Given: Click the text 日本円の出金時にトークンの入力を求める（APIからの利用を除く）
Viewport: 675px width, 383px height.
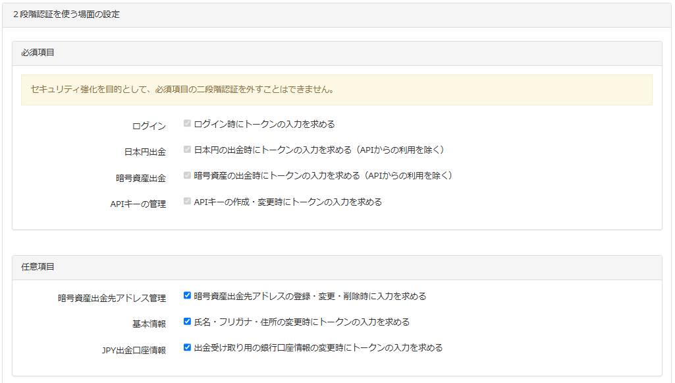Looking at the screenshot, I should coord(321,150).
